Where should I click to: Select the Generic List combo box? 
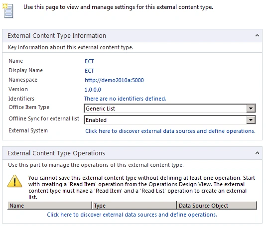[x=170, y=109]
